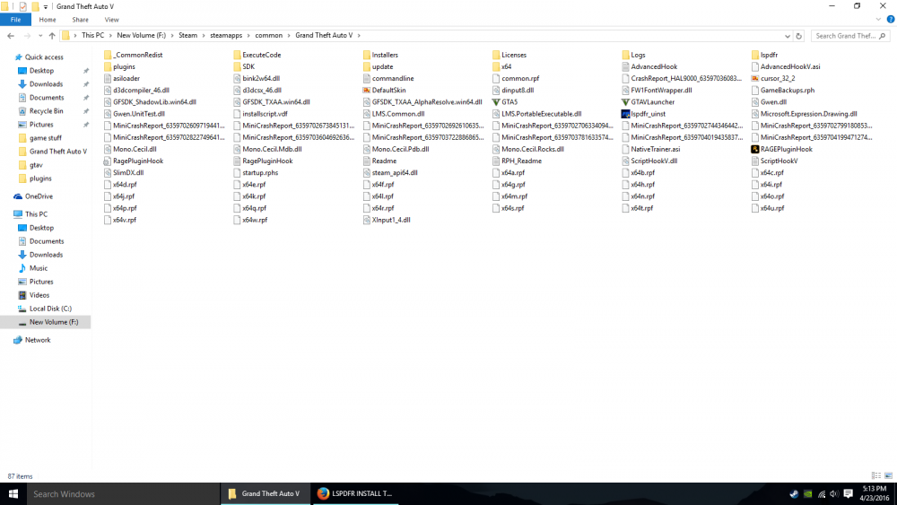Viewport: 897px width, 505px height.
Task: Click the Back navigation arrow
Action: coord(11,36)
